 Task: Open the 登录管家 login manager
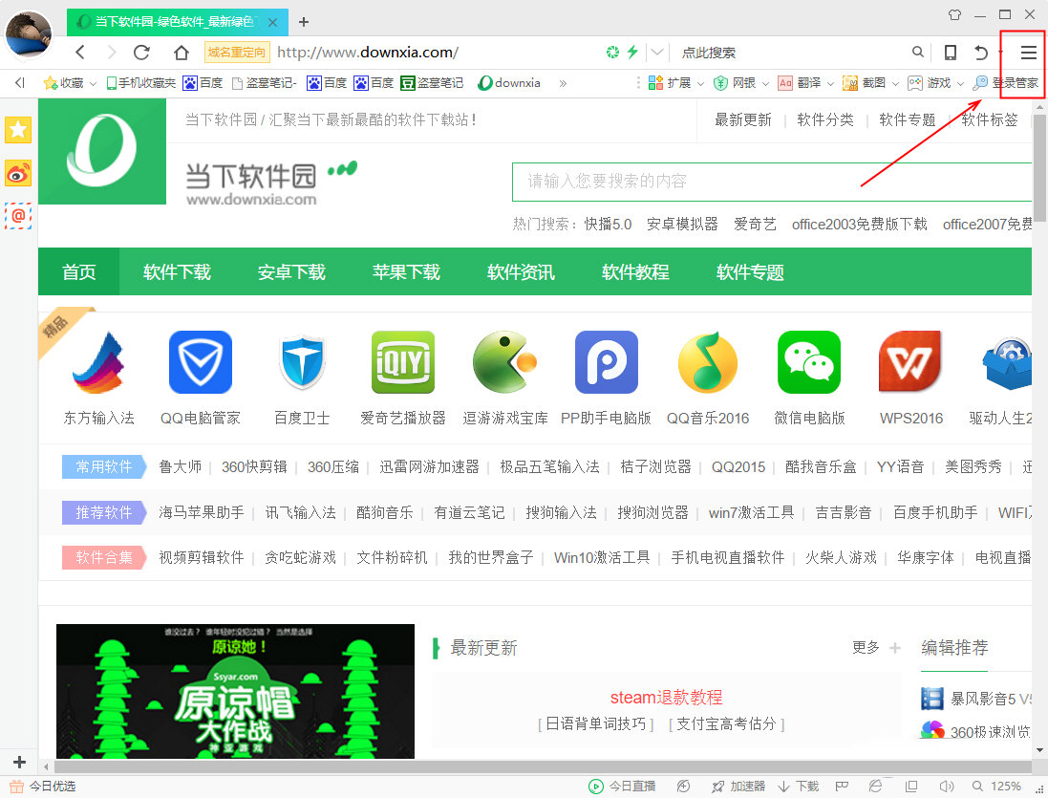tap(1015, 83)
